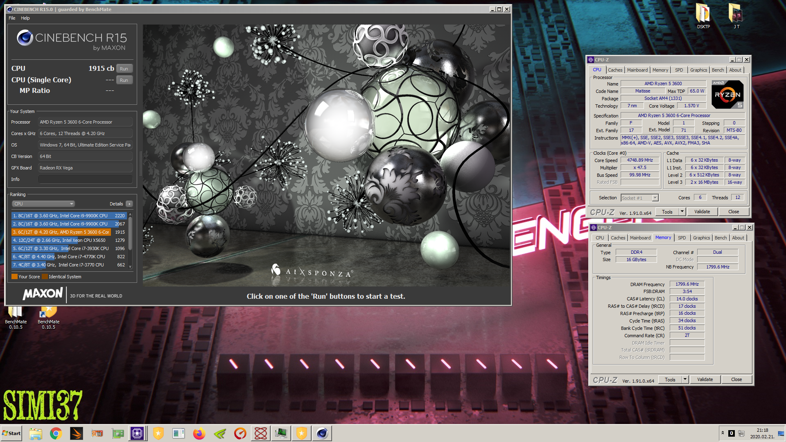Viewport: 786px width, 442px height.
Task: Click Validate in lower CPU-Z Memory window
Action: pos(705,380)
